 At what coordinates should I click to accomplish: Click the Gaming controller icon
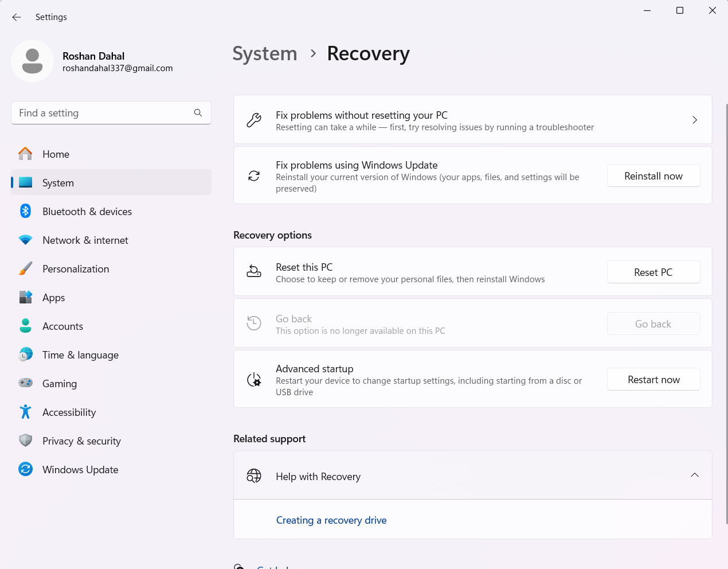(25, 383)
